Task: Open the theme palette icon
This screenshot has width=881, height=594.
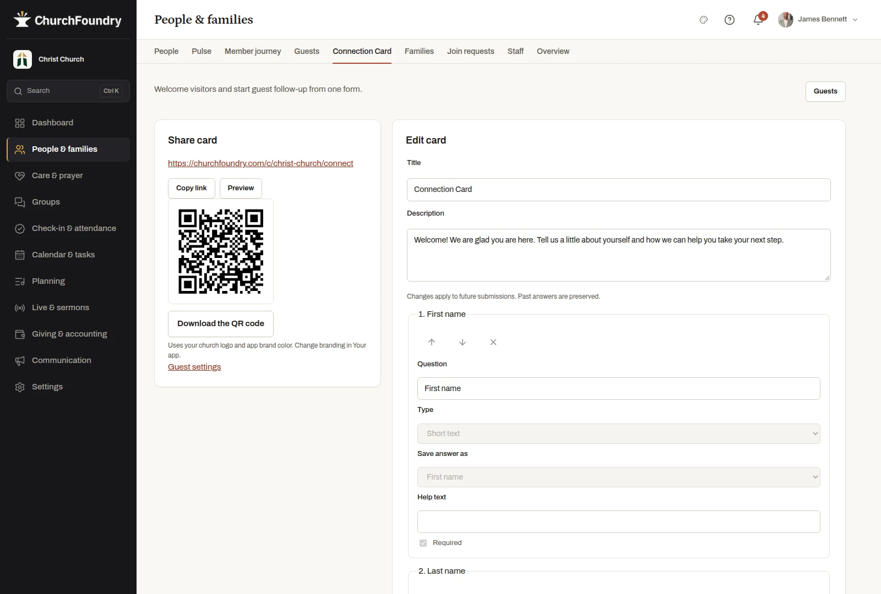Action: click(x=703, y=20)
